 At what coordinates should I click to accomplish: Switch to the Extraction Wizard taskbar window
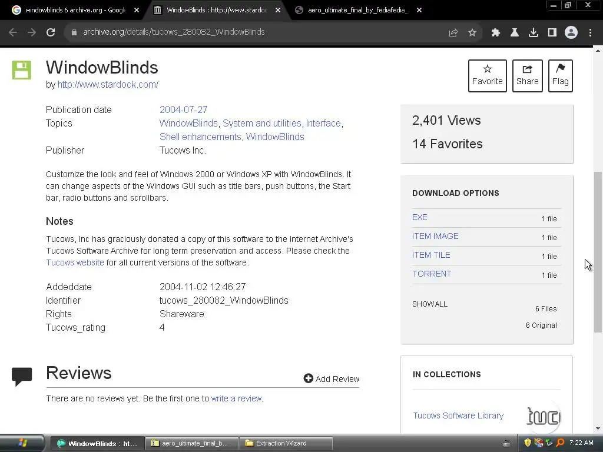[x=286, y=444]
